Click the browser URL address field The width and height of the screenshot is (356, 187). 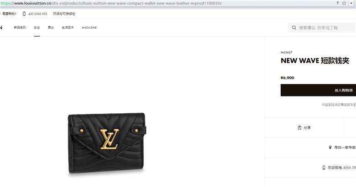click(168, 3)
